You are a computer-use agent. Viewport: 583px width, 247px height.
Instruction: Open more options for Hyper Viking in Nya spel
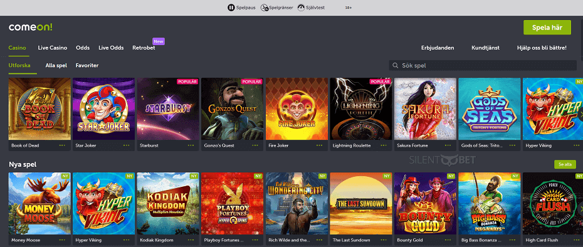coord(127,240)
